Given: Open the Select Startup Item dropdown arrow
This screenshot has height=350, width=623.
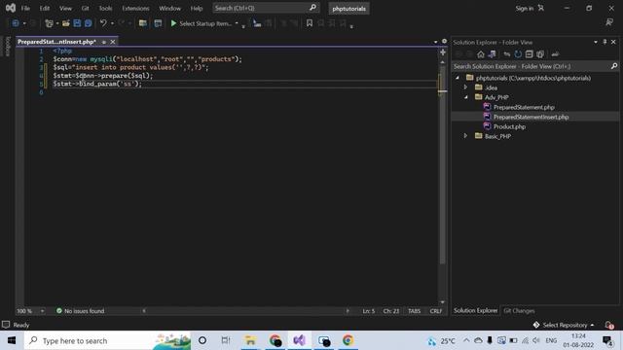Looking at the screenshot, I should pyautogui.click(x=237, y=23).
